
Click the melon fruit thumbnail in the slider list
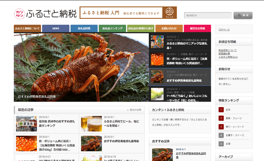157,94
